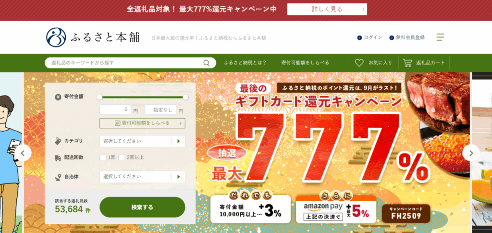Viewport: 492px width, 233px height.
Task: Open ふるさと納税とは？ menu item
Action: (x=245, y=63)
